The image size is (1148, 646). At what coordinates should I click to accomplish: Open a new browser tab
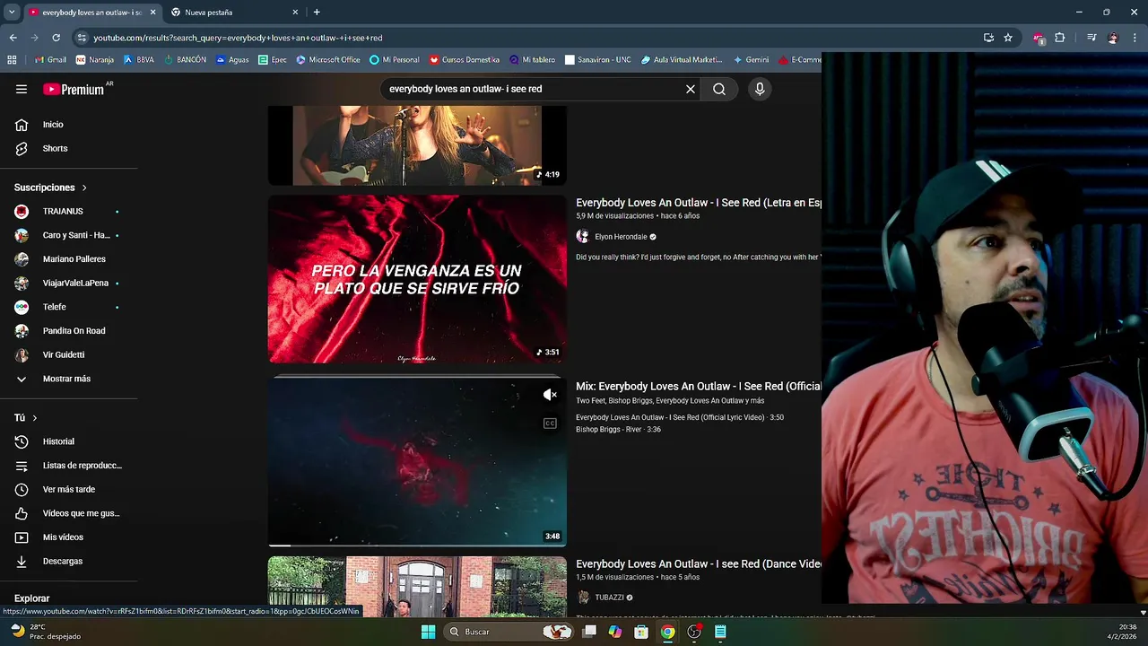pyautogui.click(x=317, y=13)
